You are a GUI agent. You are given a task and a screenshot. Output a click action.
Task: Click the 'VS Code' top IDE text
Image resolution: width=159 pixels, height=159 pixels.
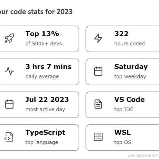(129, 100)
